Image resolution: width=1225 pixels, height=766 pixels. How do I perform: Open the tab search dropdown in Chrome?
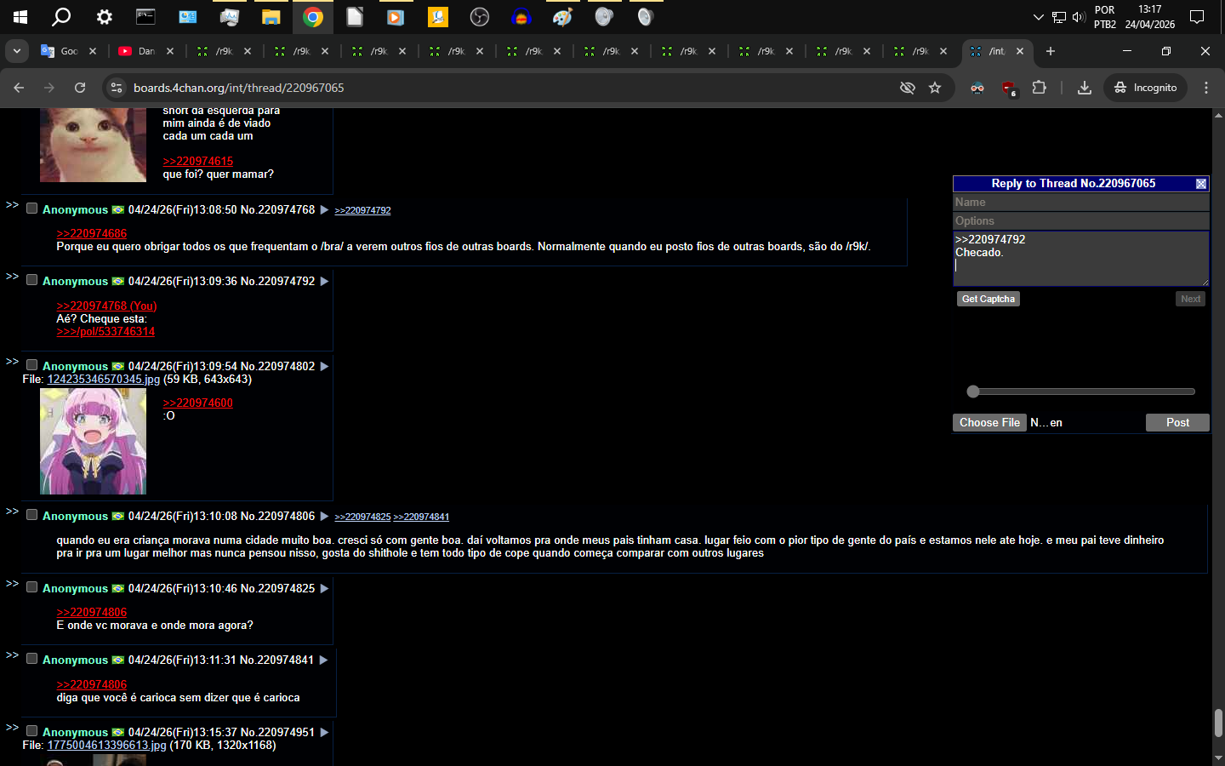pyautogui.click(x=17, y=51)
